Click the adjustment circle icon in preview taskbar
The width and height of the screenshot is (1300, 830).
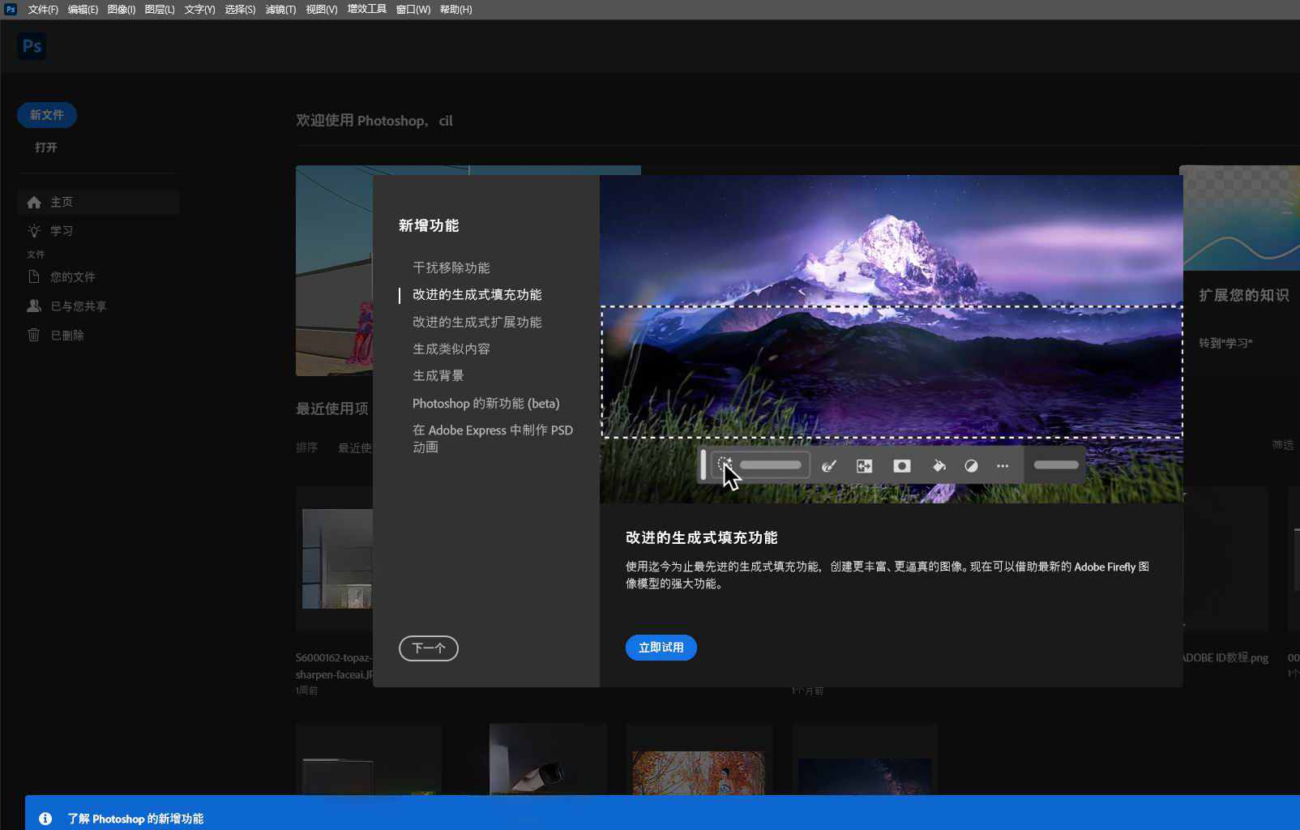click(971, 466)
